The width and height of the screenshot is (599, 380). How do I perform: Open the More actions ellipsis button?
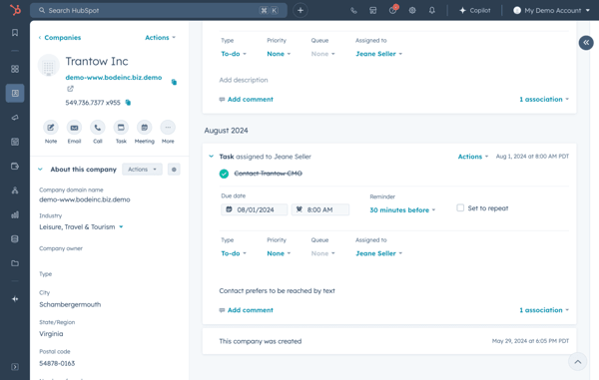pyautogui.click(x=168, y=128)
